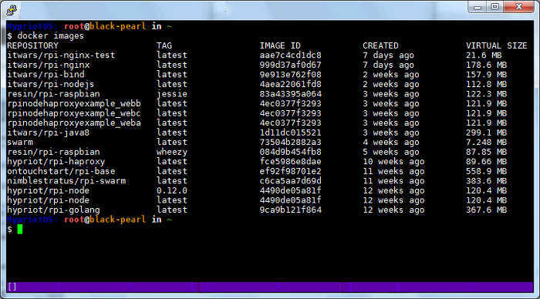Click the PuTTY icon in title bar

click(12, 10)
